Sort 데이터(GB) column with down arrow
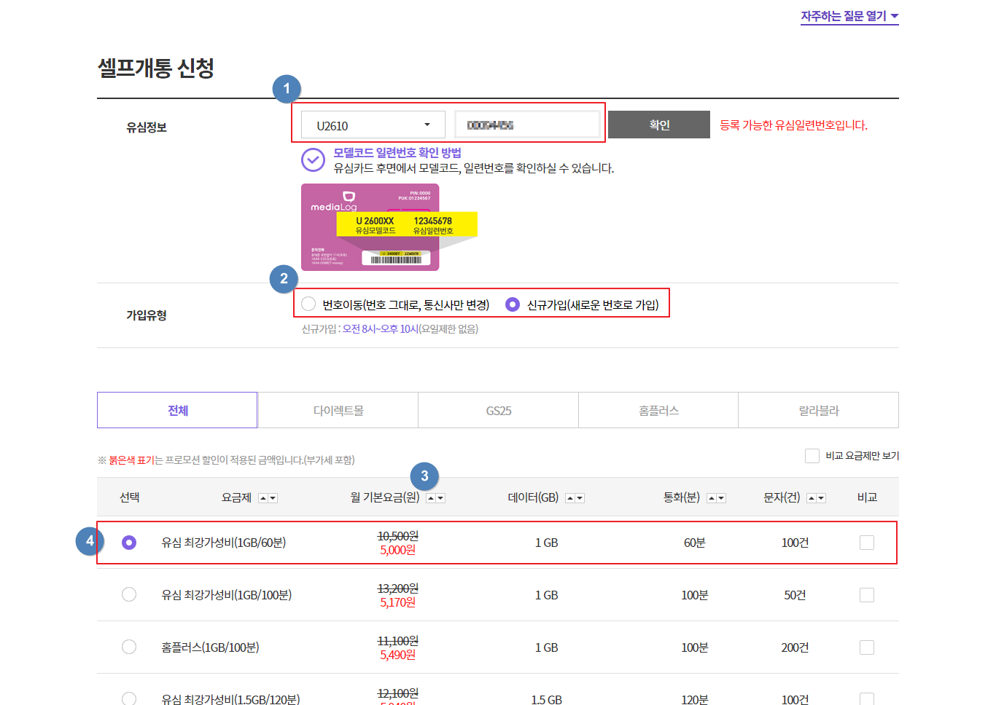996x705 pixels. (x=580, y=498)
